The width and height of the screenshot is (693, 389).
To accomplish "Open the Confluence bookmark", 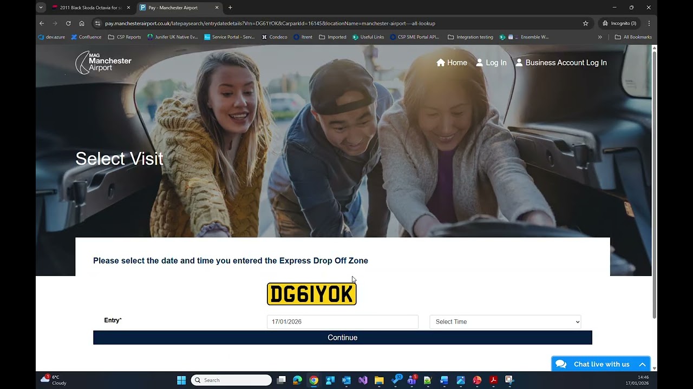I will 86,37.
